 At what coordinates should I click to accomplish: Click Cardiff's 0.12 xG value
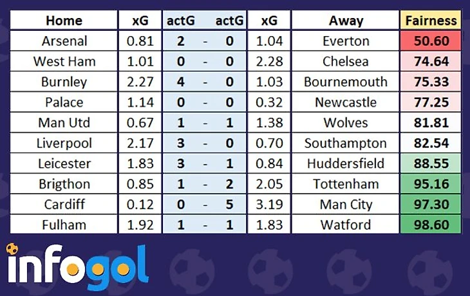coord(140,205)
